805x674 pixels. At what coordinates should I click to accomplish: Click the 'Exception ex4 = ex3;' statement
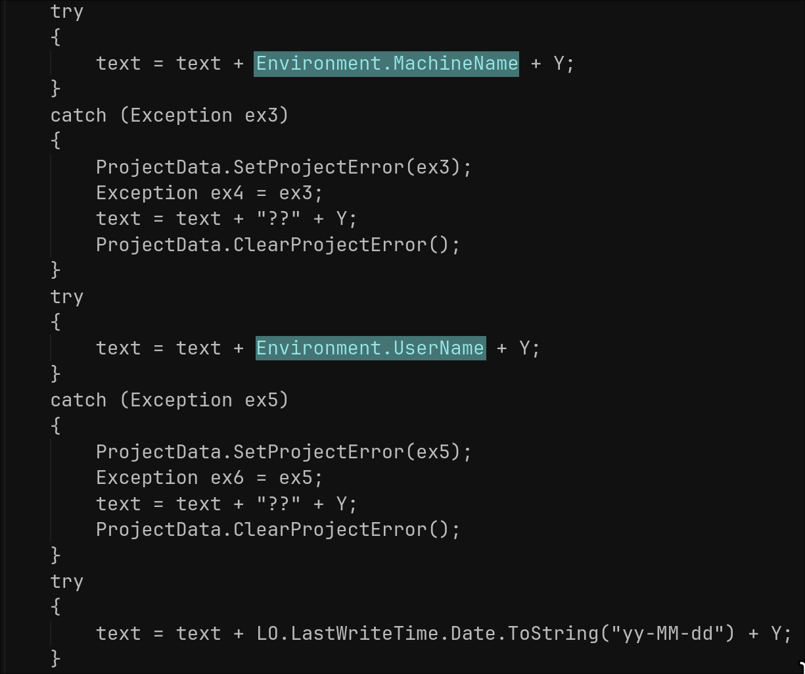coord(209,193)
